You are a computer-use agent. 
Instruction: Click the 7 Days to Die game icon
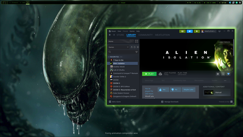(111, 60)
